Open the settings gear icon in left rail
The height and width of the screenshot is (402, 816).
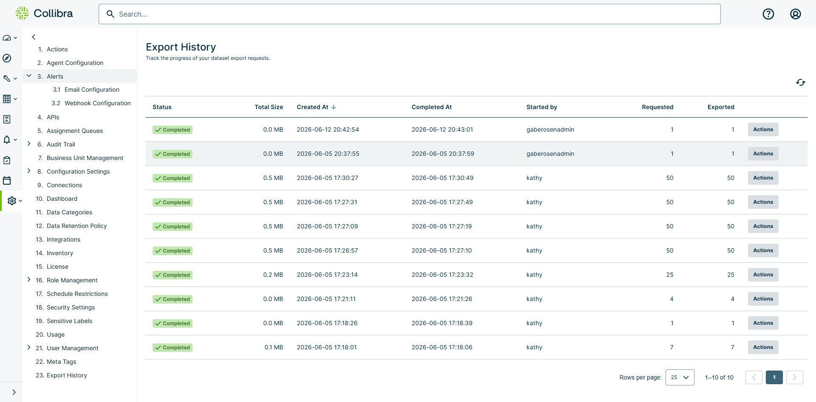(12, 201)
